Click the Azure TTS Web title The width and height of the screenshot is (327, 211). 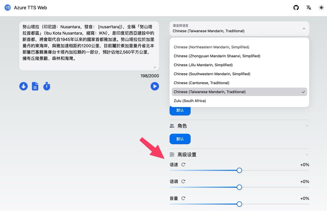(x=30, y=8)
